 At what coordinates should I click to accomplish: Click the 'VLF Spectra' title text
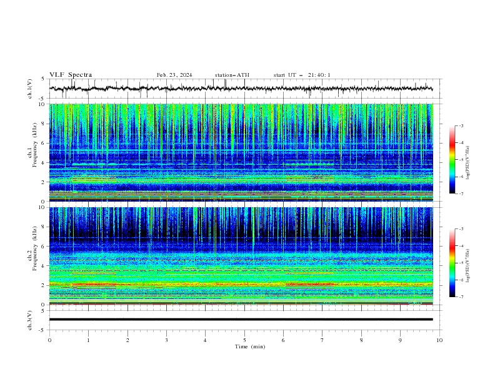click(71, 75)
